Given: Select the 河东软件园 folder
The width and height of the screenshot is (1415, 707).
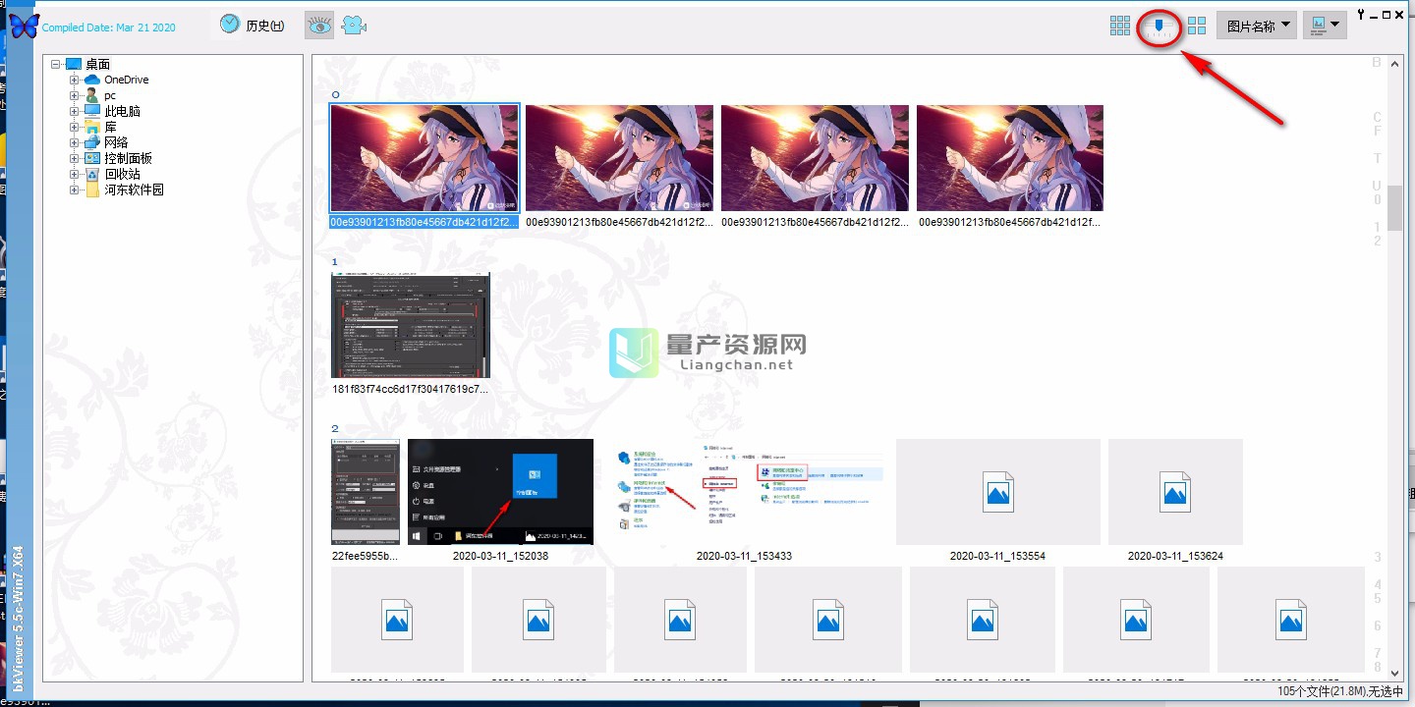Looking at the screenshot, I should (x=135, y=190).
